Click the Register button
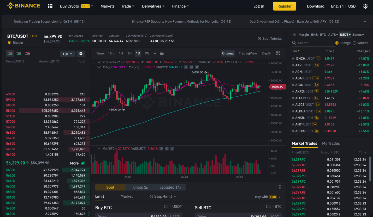 pyautogui.click(x=285, y=6)
